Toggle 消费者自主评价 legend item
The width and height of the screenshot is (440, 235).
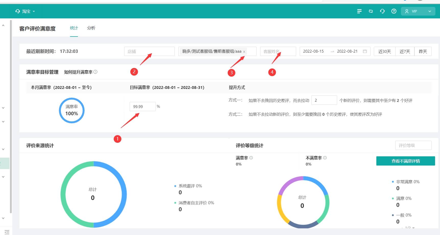click(194, 203)
